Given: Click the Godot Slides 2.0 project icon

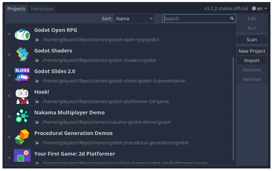Looking at the screenshot, I should click(22, 75).
